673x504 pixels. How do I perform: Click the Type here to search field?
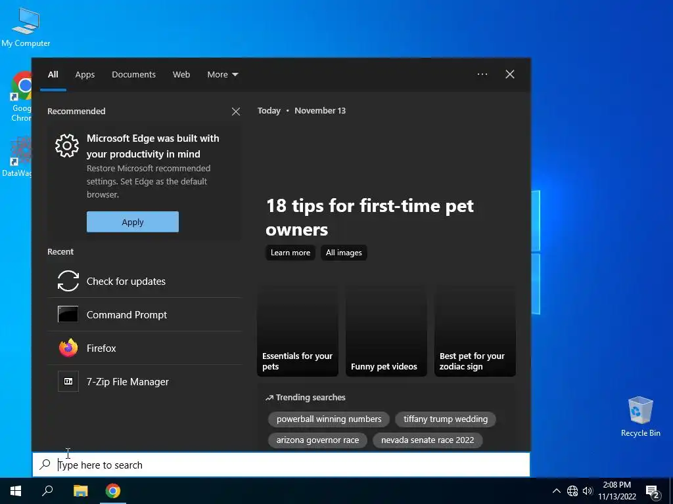point(281,465)
